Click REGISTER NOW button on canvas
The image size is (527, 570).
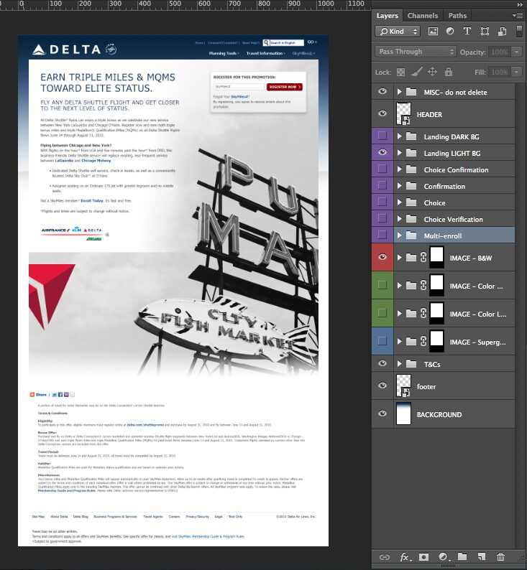pos(285,87)
